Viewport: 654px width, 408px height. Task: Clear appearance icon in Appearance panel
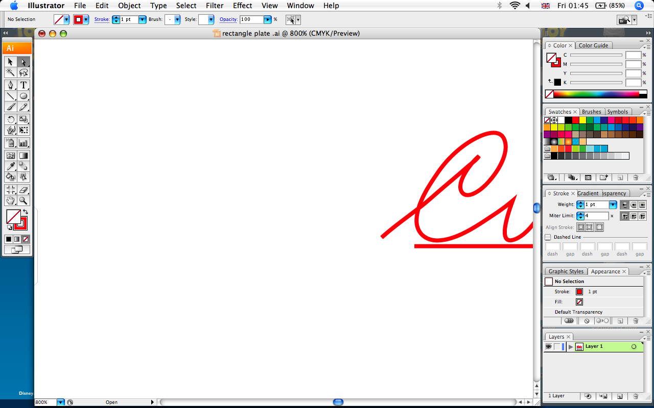pyautogui.click(x=587, y=321)
